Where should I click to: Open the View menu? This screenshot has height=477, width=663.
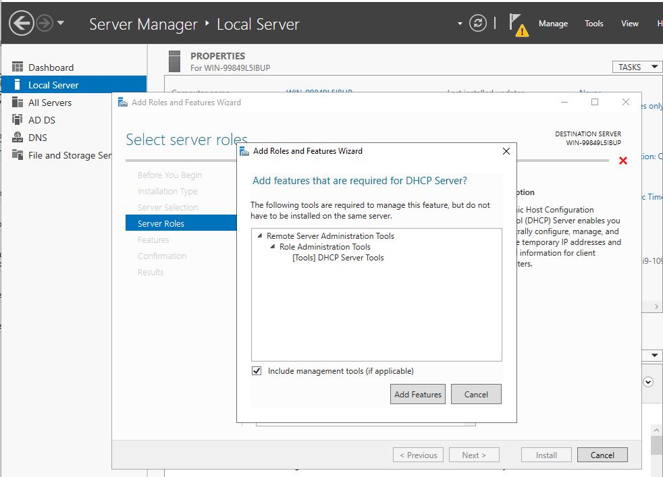click(x=630, y=24)
